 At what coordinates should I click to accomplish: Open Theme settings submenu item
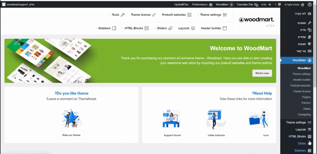pos(301,74)
